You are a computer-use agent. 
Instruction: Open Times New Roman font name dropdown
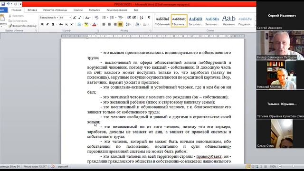point(57,18)
